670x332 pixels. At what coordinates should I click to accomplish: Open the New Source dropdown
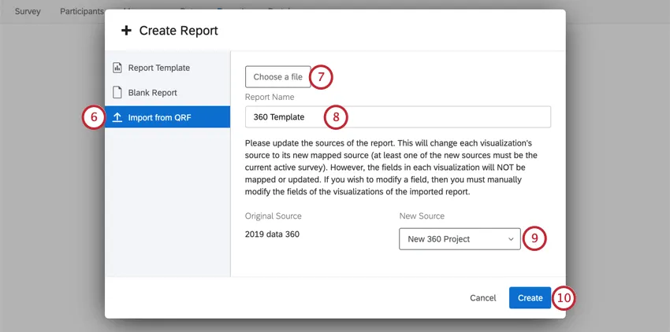460,238
